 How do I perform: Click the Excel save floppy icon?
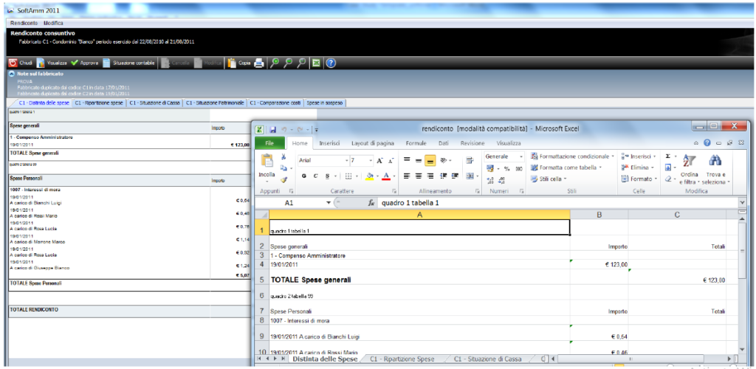pos(273,129)
